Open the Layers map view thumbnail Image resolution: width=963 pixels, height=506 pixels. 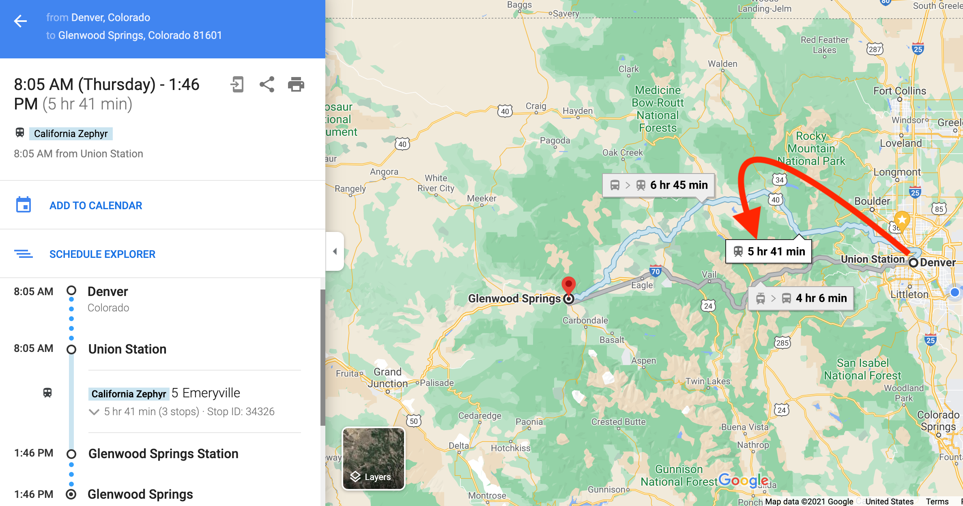pos(374,459)
